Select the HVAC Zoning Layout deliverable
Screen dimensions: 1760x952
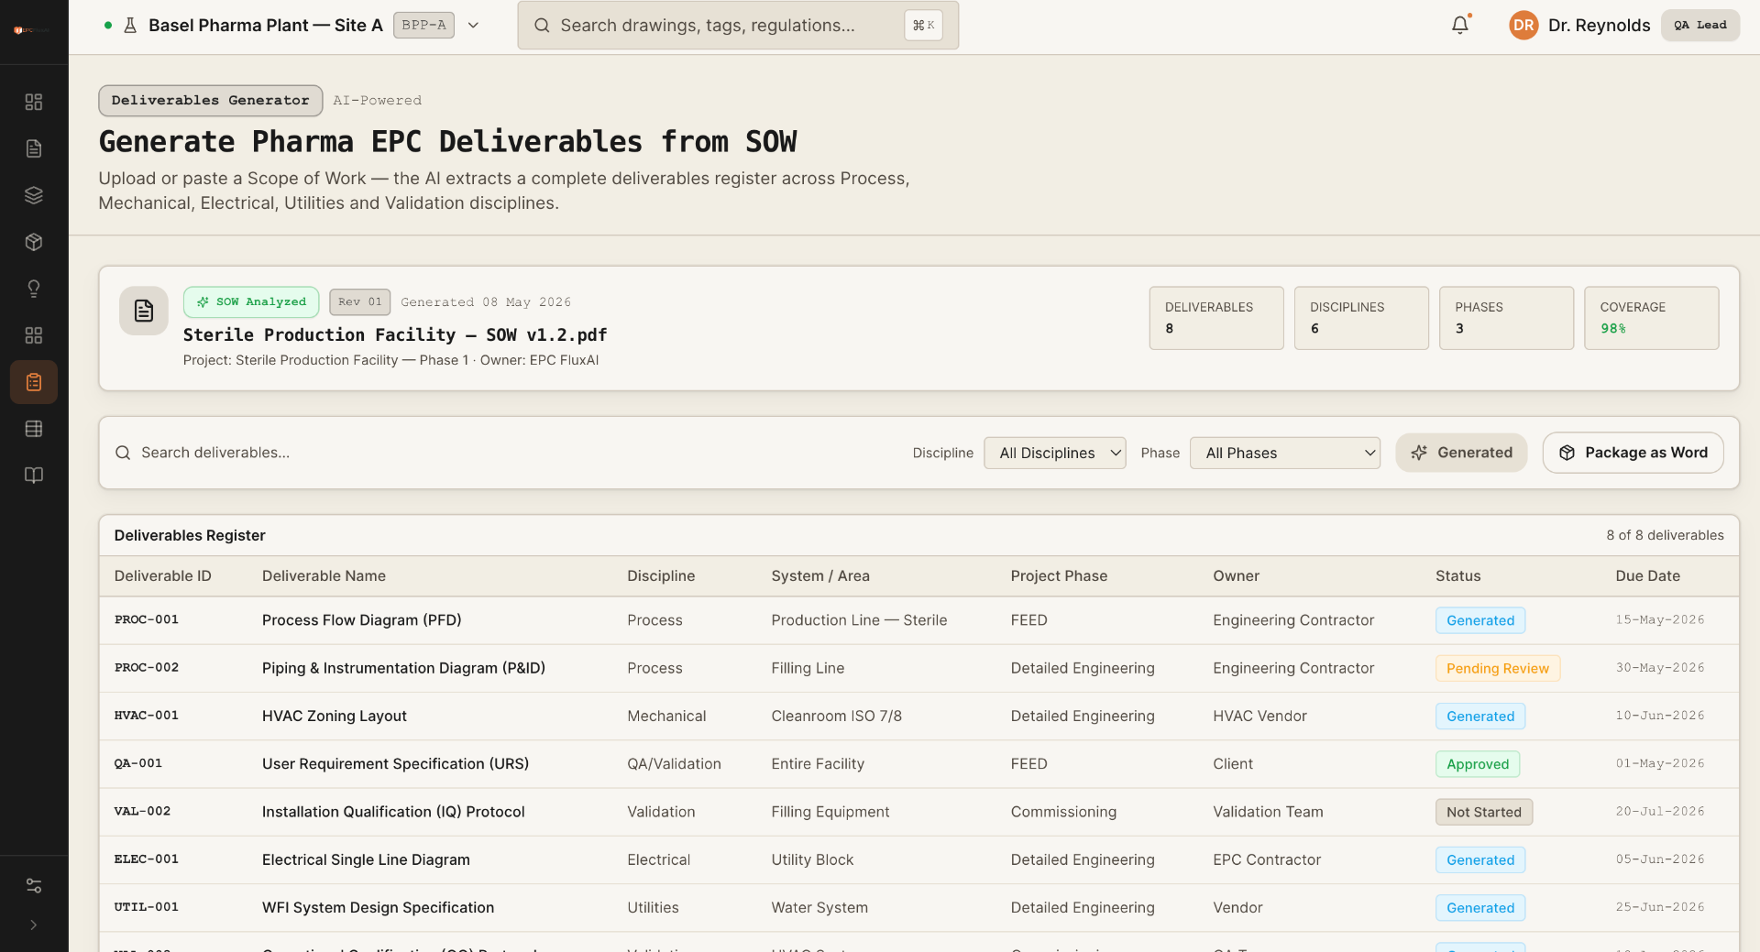[335, 717]
